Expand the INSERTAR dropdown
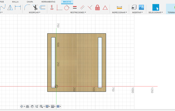 tap(137, 13)
